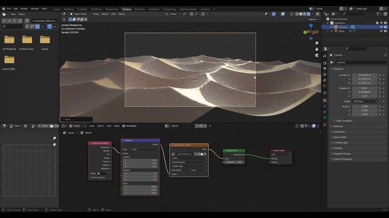Viewport: 389px width, 218px height.
Task: Expand the Visibility panel
Action: click(x=338, y=148)
